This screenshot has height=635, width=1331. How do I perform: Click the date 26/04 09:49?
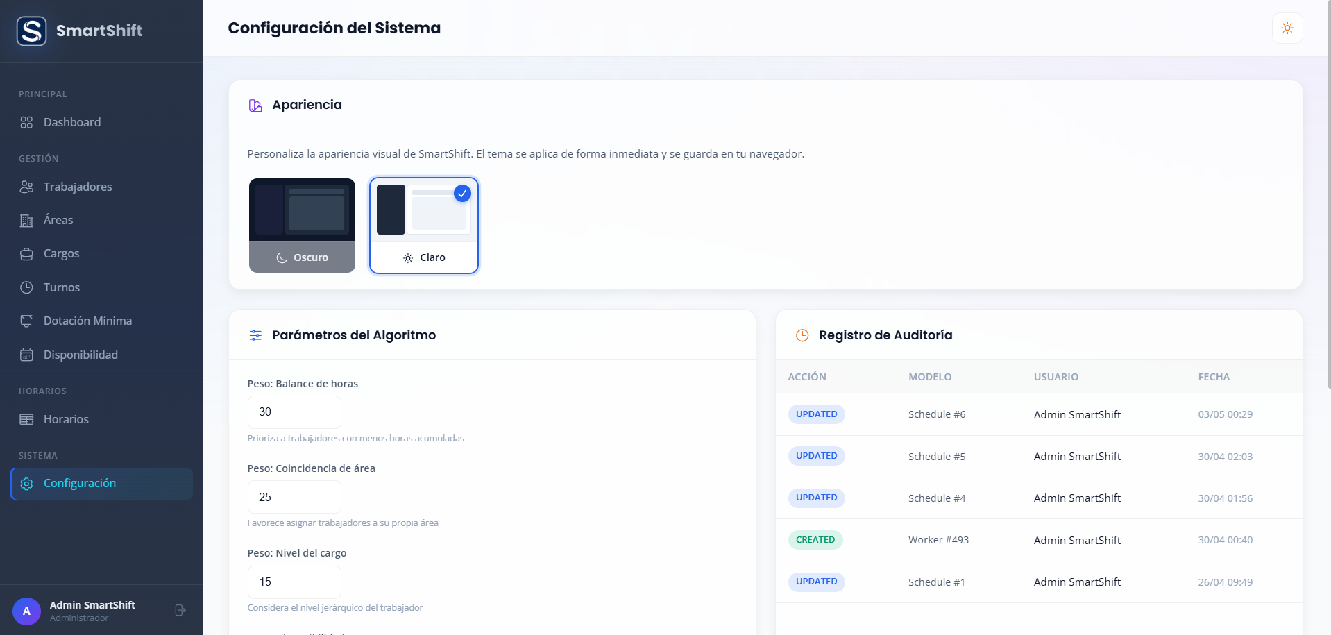coord(1225,582)
